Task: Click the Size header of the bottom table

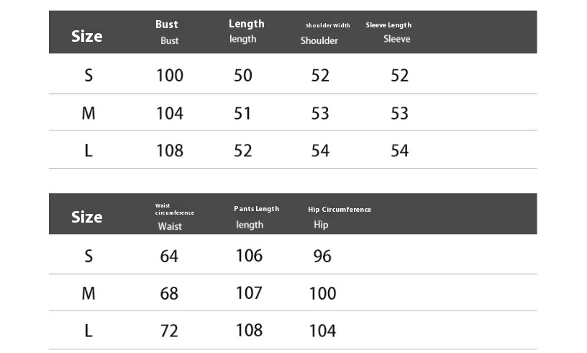Action: (x=87, y=217)
